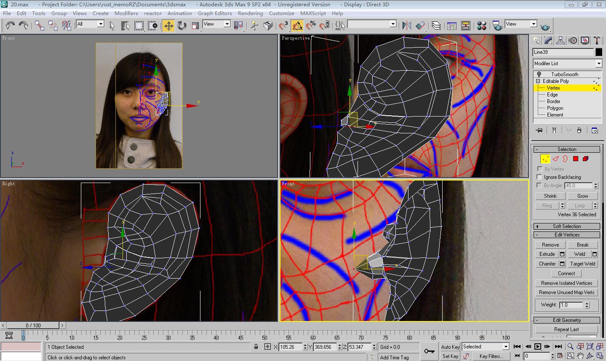Click the Undo arrow icon

[10, 26]
